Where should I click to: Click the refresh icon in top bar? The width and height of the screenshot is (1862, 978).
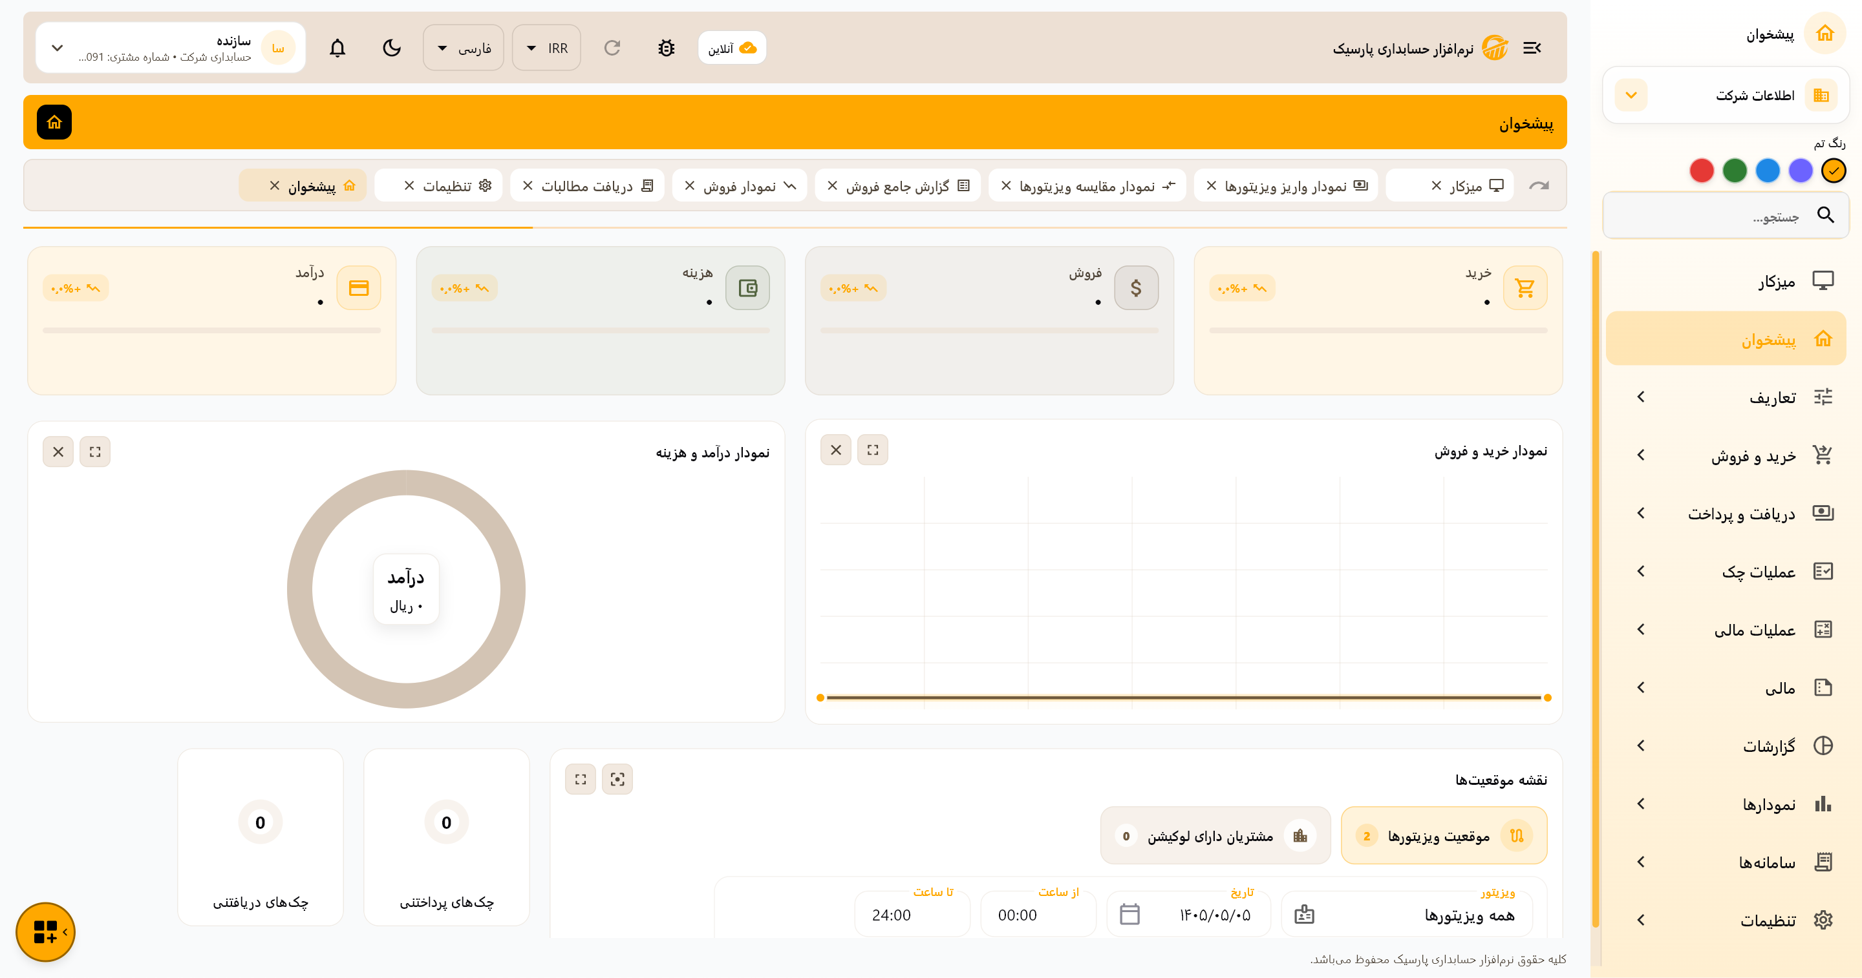click(612, 48)
